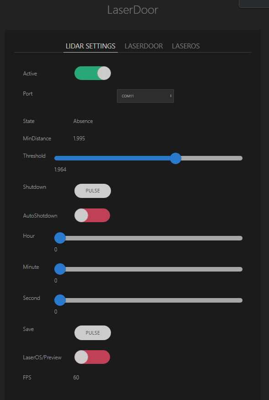Click the MinDistance value 1.995

(79, 139)
